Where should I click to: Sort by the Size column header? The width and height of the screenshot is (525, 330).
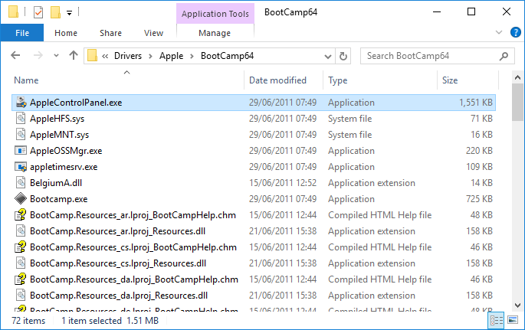tap(450, 80)
